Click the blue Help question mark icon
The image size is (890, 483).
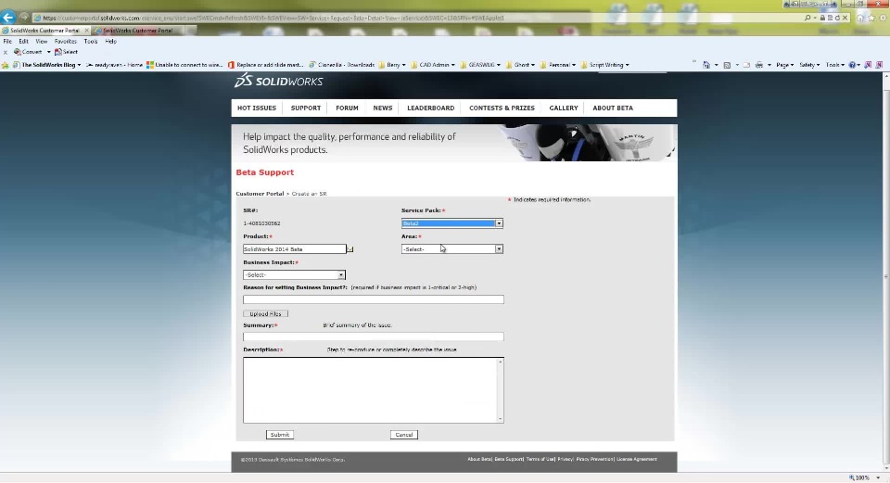tap(852, 65)
